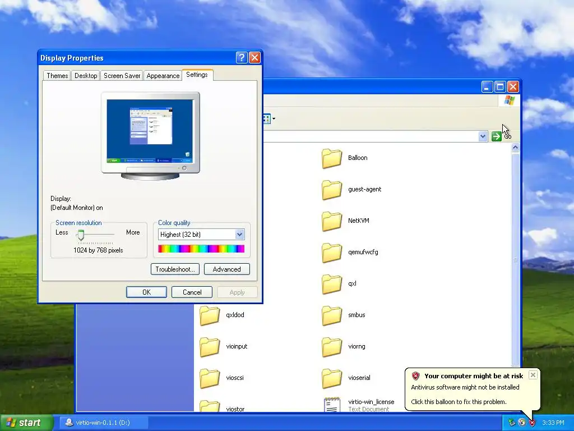
Task: Open the Balloon folder icon
Action: [x=332, y=158]
